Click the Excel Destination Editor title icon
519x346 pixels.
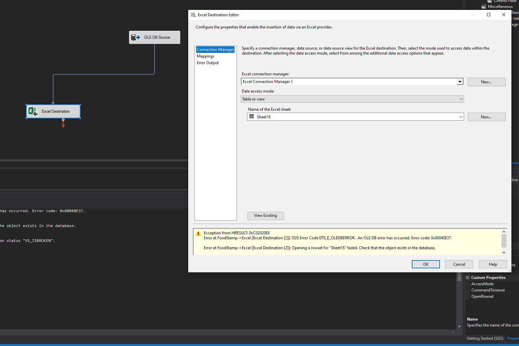(x=193, y=15)
